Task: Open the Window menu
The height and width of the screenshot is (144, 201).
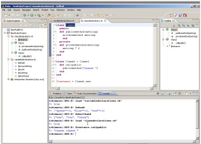Action: (71, 10)
